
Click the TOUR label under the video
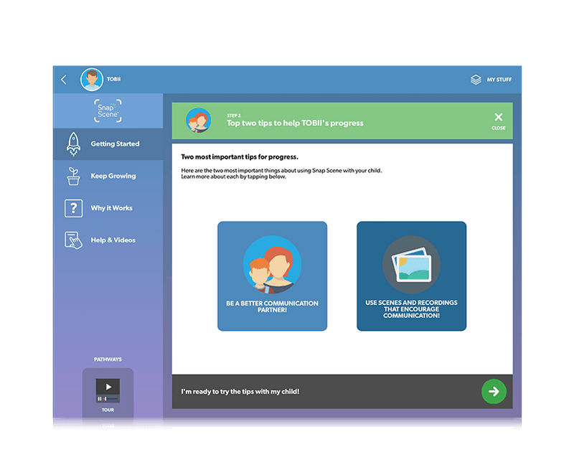(108, 410)
